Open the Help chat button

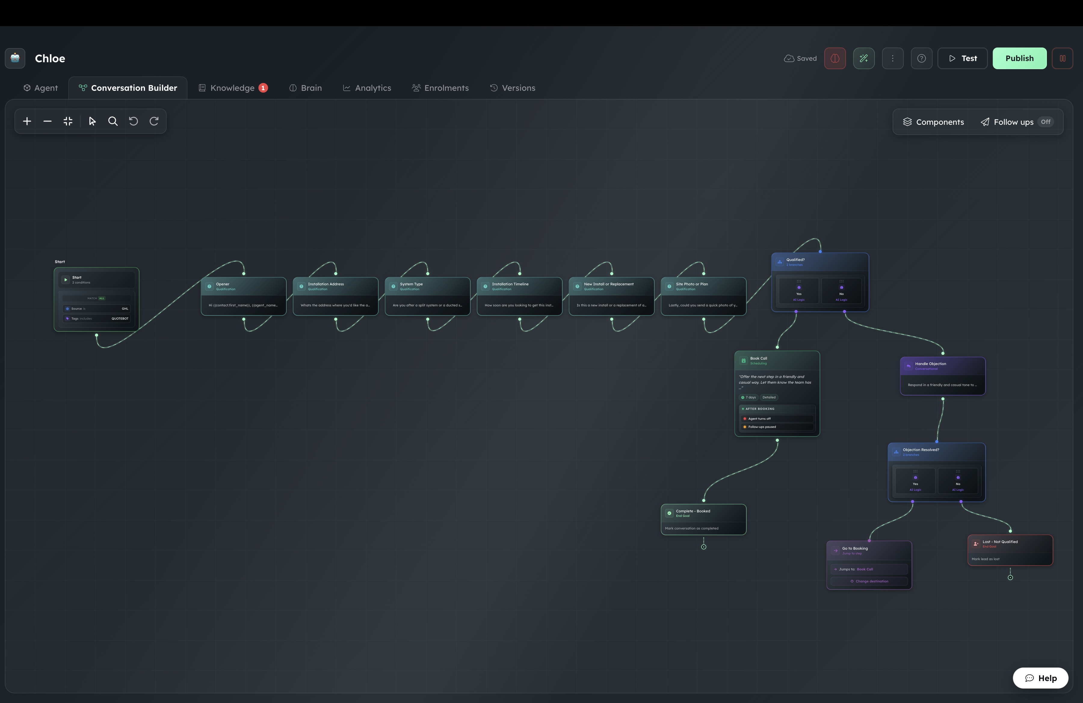click(1040, 678)
